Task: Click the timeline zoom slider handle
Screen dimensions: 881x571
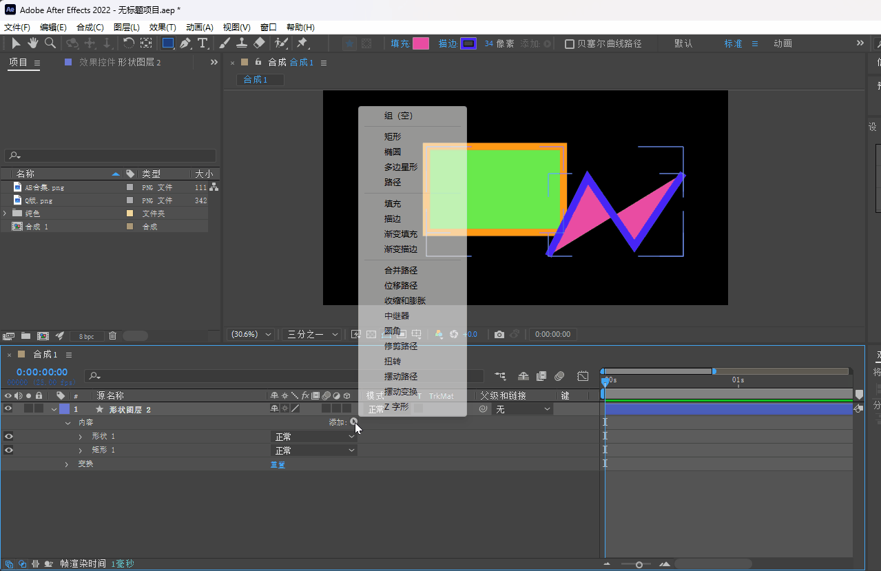Action: click(639, 565)
